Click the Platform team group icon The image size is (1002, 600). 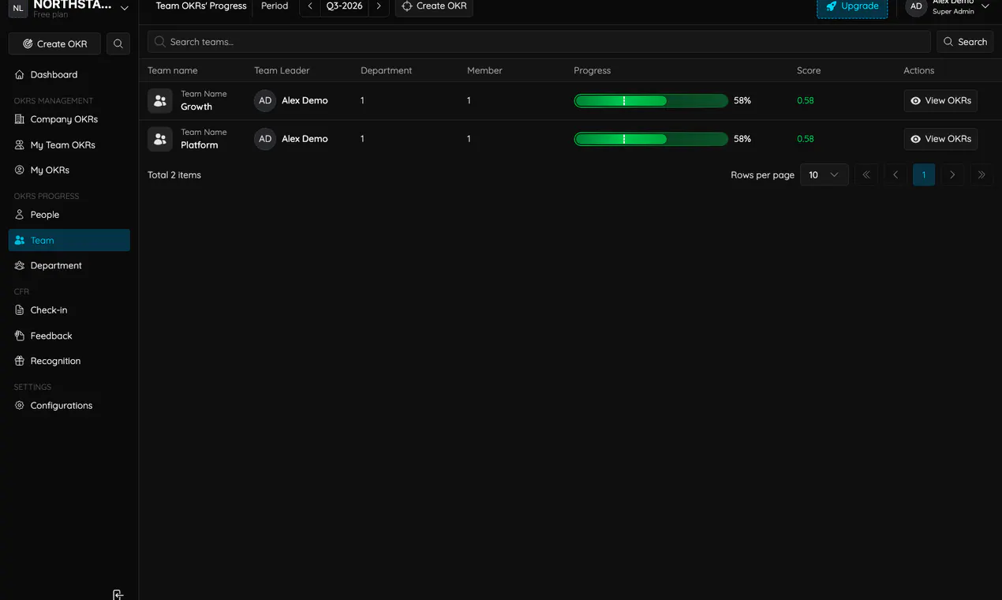click(160, 139)
